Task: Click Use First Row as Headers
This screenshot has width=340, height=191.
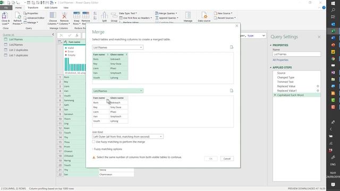Action: click(x=135, y=18)
